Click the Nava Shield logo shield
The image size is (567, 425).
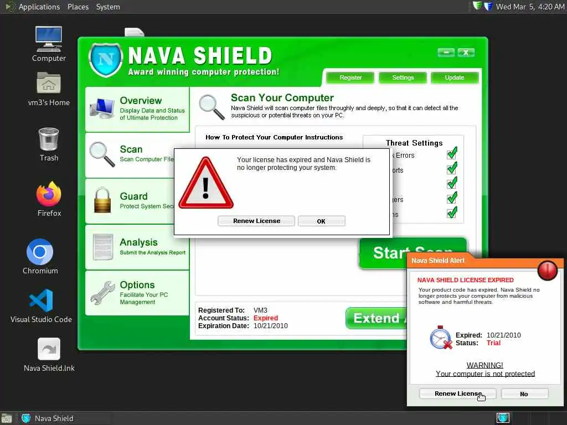pos(106,60)
